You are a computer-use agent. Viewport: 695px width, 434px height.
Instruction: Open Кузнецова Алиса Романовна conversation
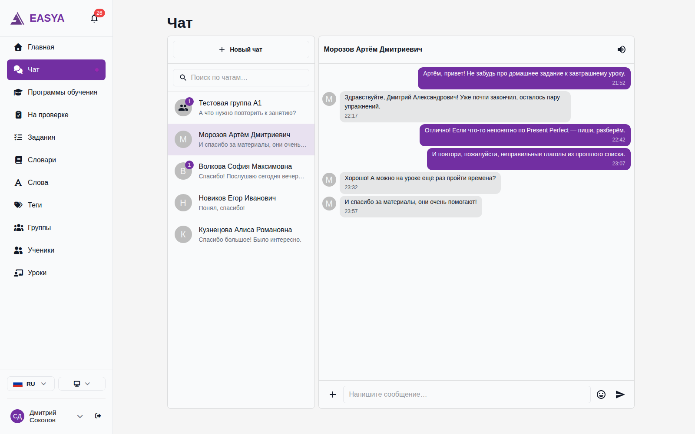[x=241, y=234]
